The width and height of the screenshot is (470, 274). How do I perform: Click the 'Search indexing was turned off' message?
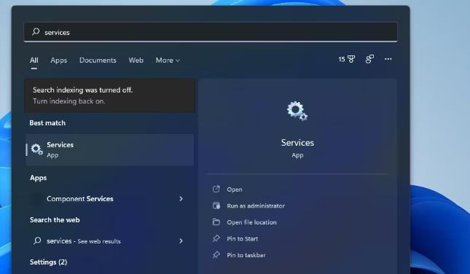tap(83, 90)
